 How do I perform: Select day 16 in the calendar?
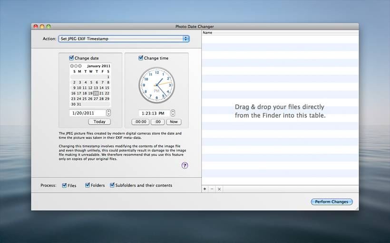73,93
